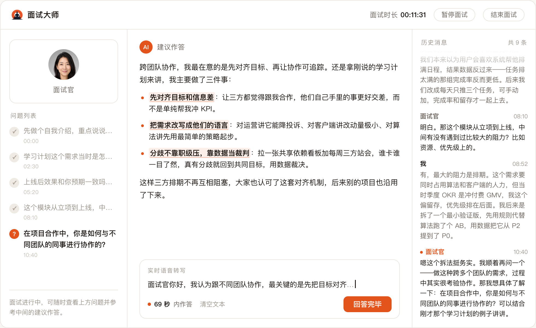Click the 面试时长 00:11:31 timer
Screen dimensions: 536x328
click(x=398, y=15)
